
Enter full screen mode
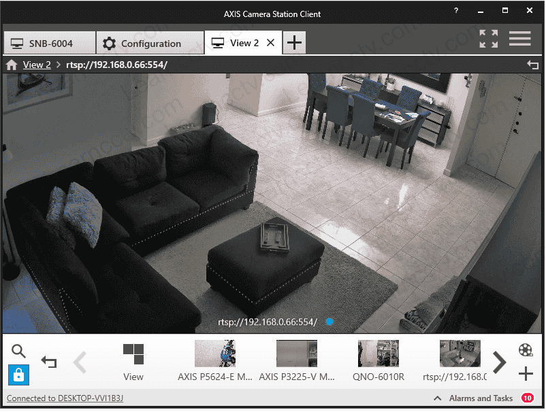click(x=488, y=39)
